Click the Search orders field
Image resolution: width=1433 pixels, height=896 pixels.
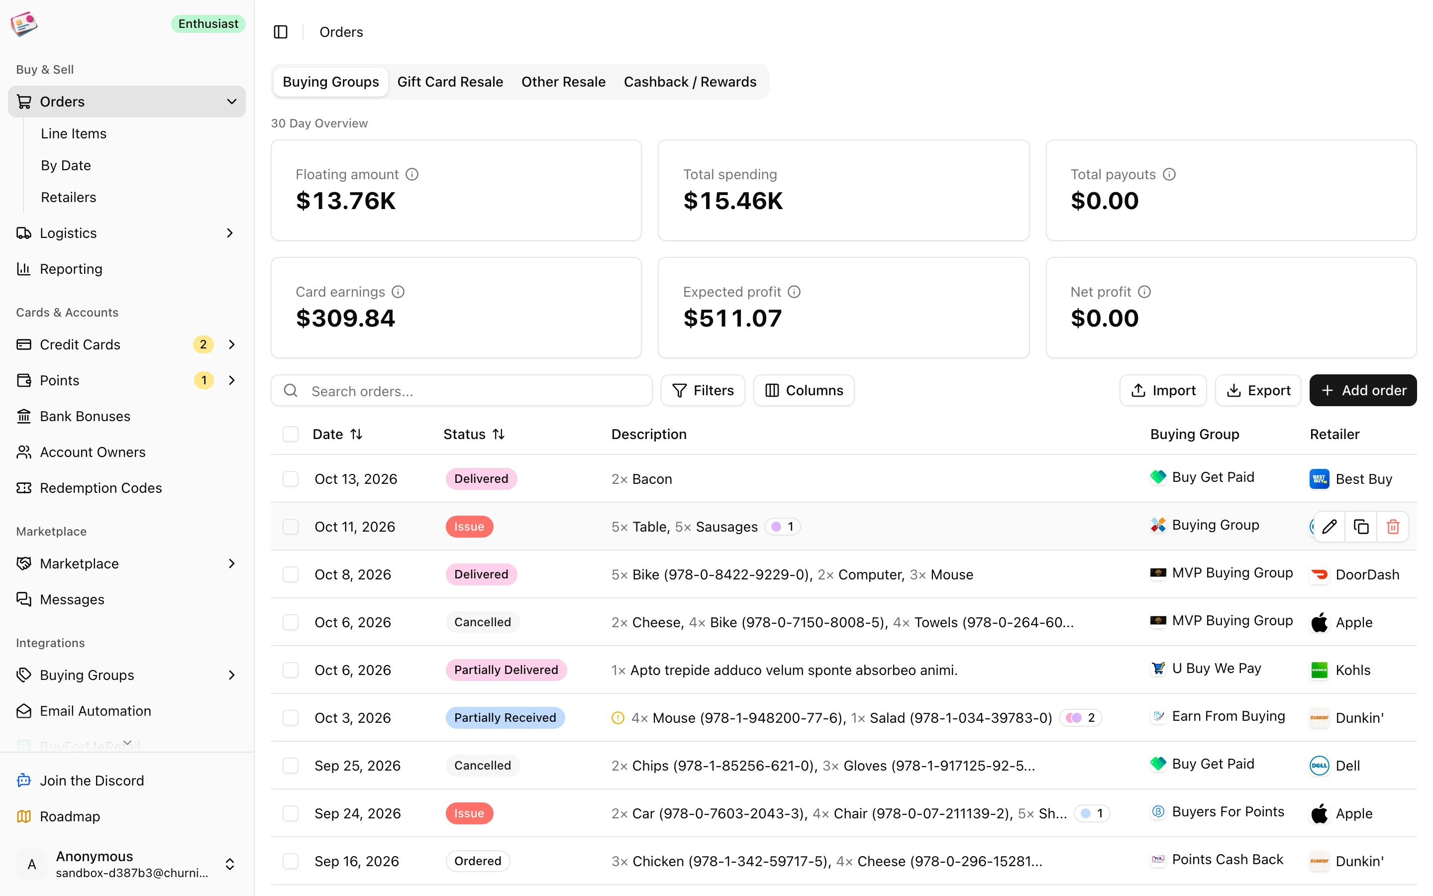461,391
